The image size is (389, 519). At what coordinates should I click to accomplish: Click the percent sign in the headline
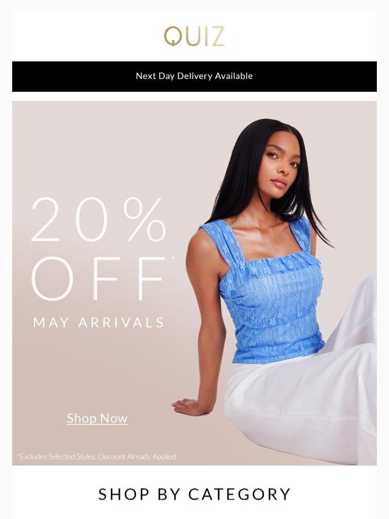coord(145,220)
